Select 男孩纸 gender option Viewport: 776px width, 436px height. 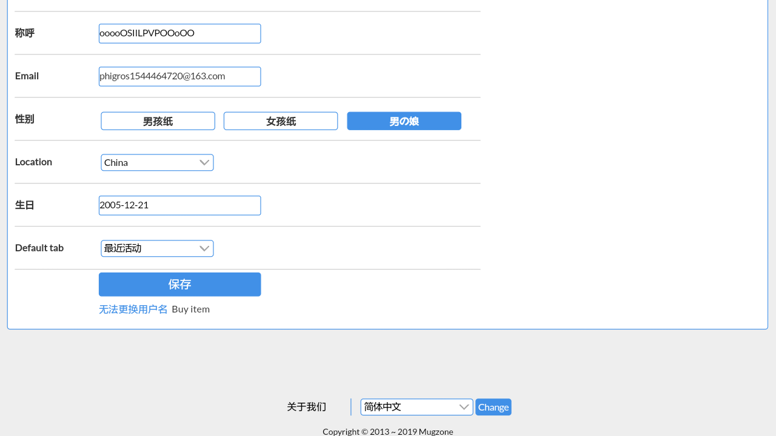(x=158, y=121)
